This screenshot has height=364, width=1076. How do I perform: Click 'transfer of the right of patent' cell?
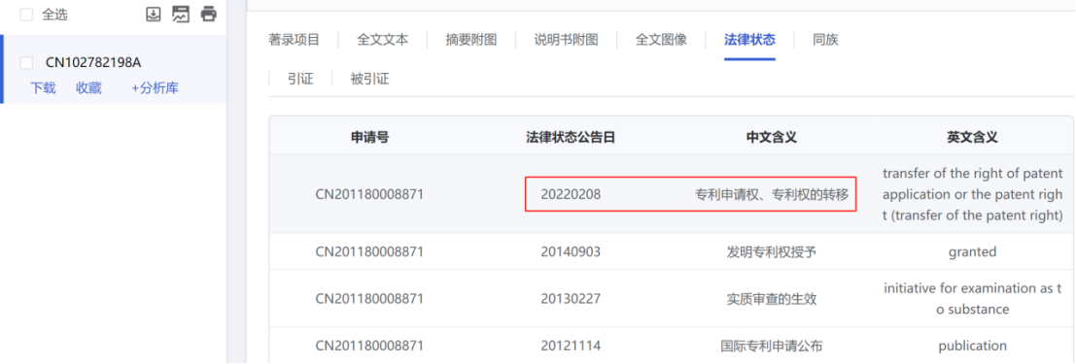click(972, 195)
